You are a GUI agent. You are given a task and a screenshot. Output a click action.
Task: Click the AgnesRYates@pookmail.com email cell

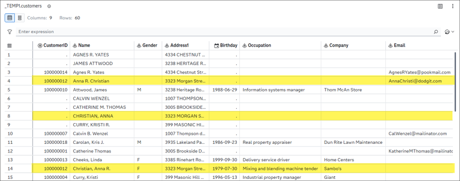click(419, 72)
